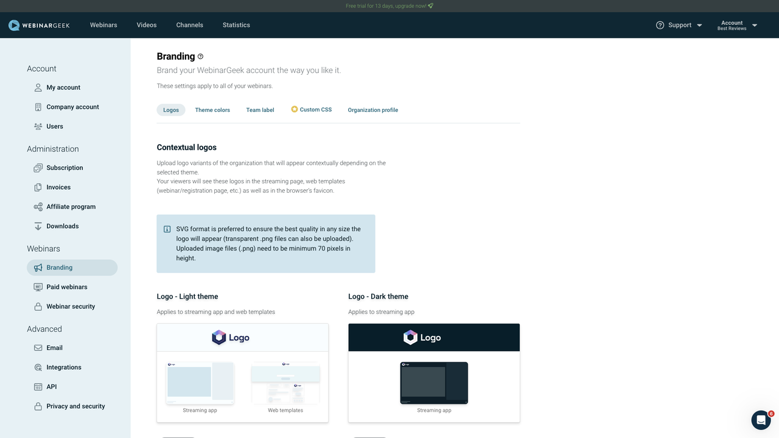Click the WebinarGeek logo icon
Viewport: 779px width, 438px height.
coord(13,25)
